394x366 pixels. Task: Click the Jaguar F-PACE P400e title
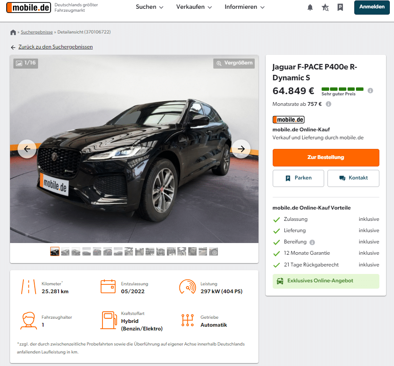click(315, 72)
